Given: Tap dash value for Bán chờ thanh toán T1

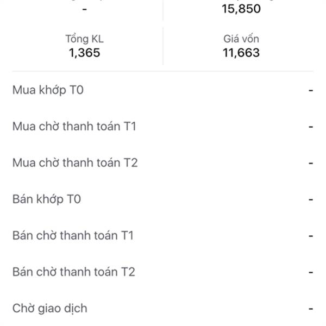Looking at the screenshot, I should [x=311, y=236].
